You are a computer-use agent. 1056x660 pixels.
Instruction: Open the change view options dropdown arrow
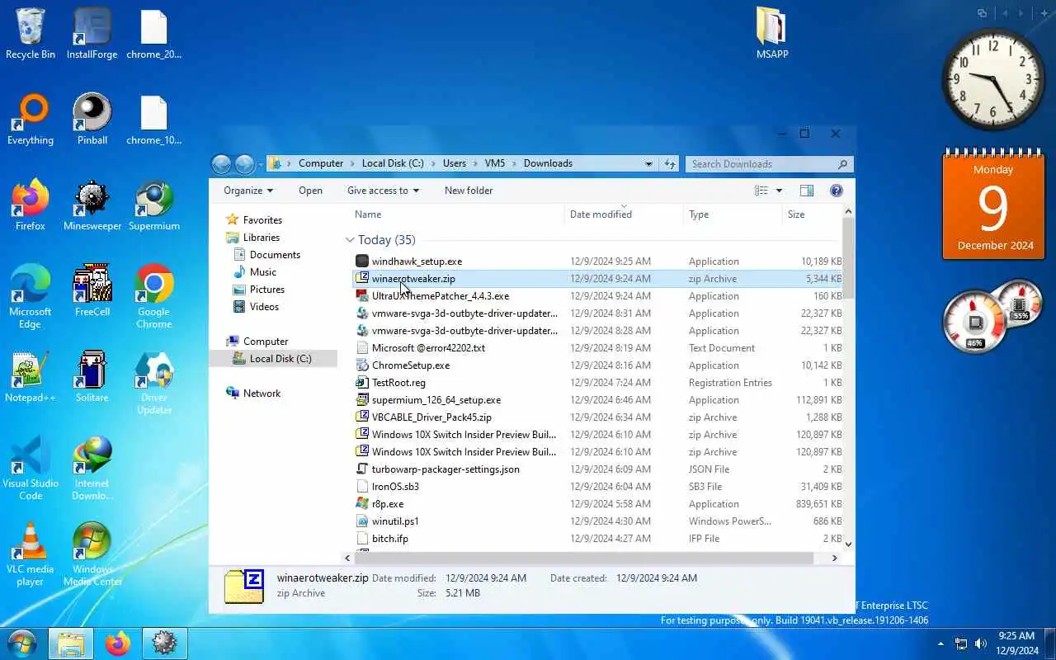click(x=779, y=191)
